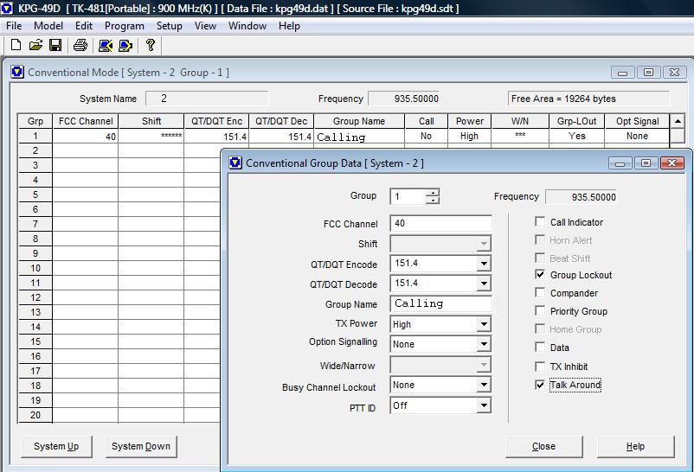Image resolution: width=694 pixels, height=472 pixels.
Task: Click the New file toolbar icon
Action: (x=16, y=45)
